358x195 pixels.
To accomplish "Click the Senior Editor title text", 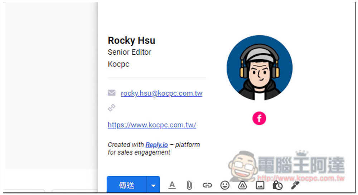I will point(130,52).
